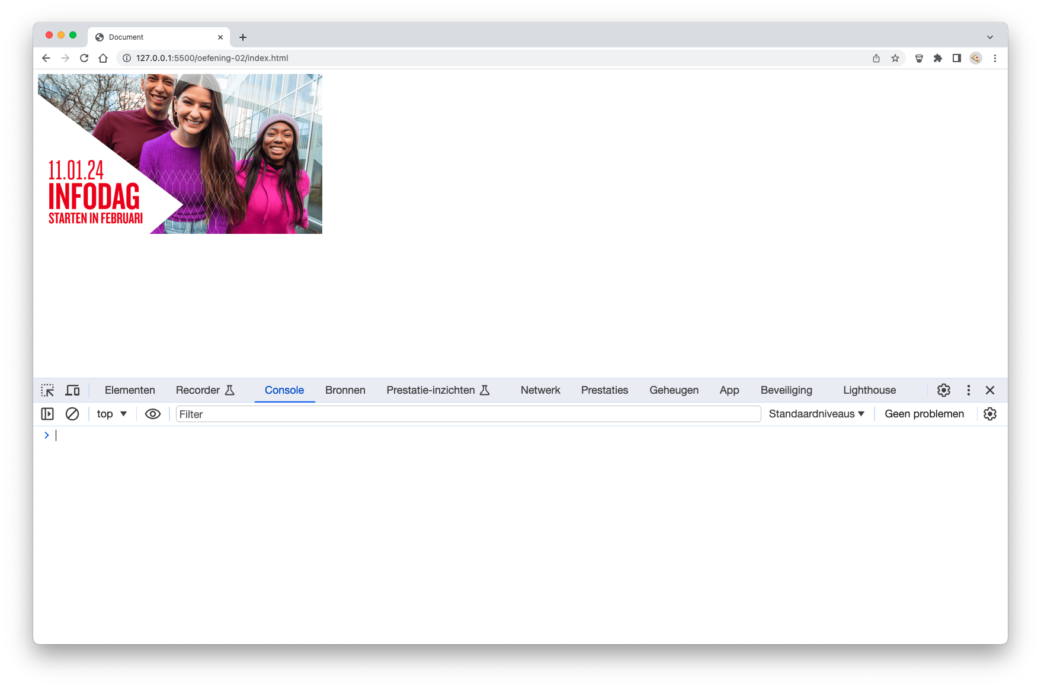The width and height of the screenshot is (1041, 688).
Task: Toggle the console sidebar panel
Action: point(47,414)
